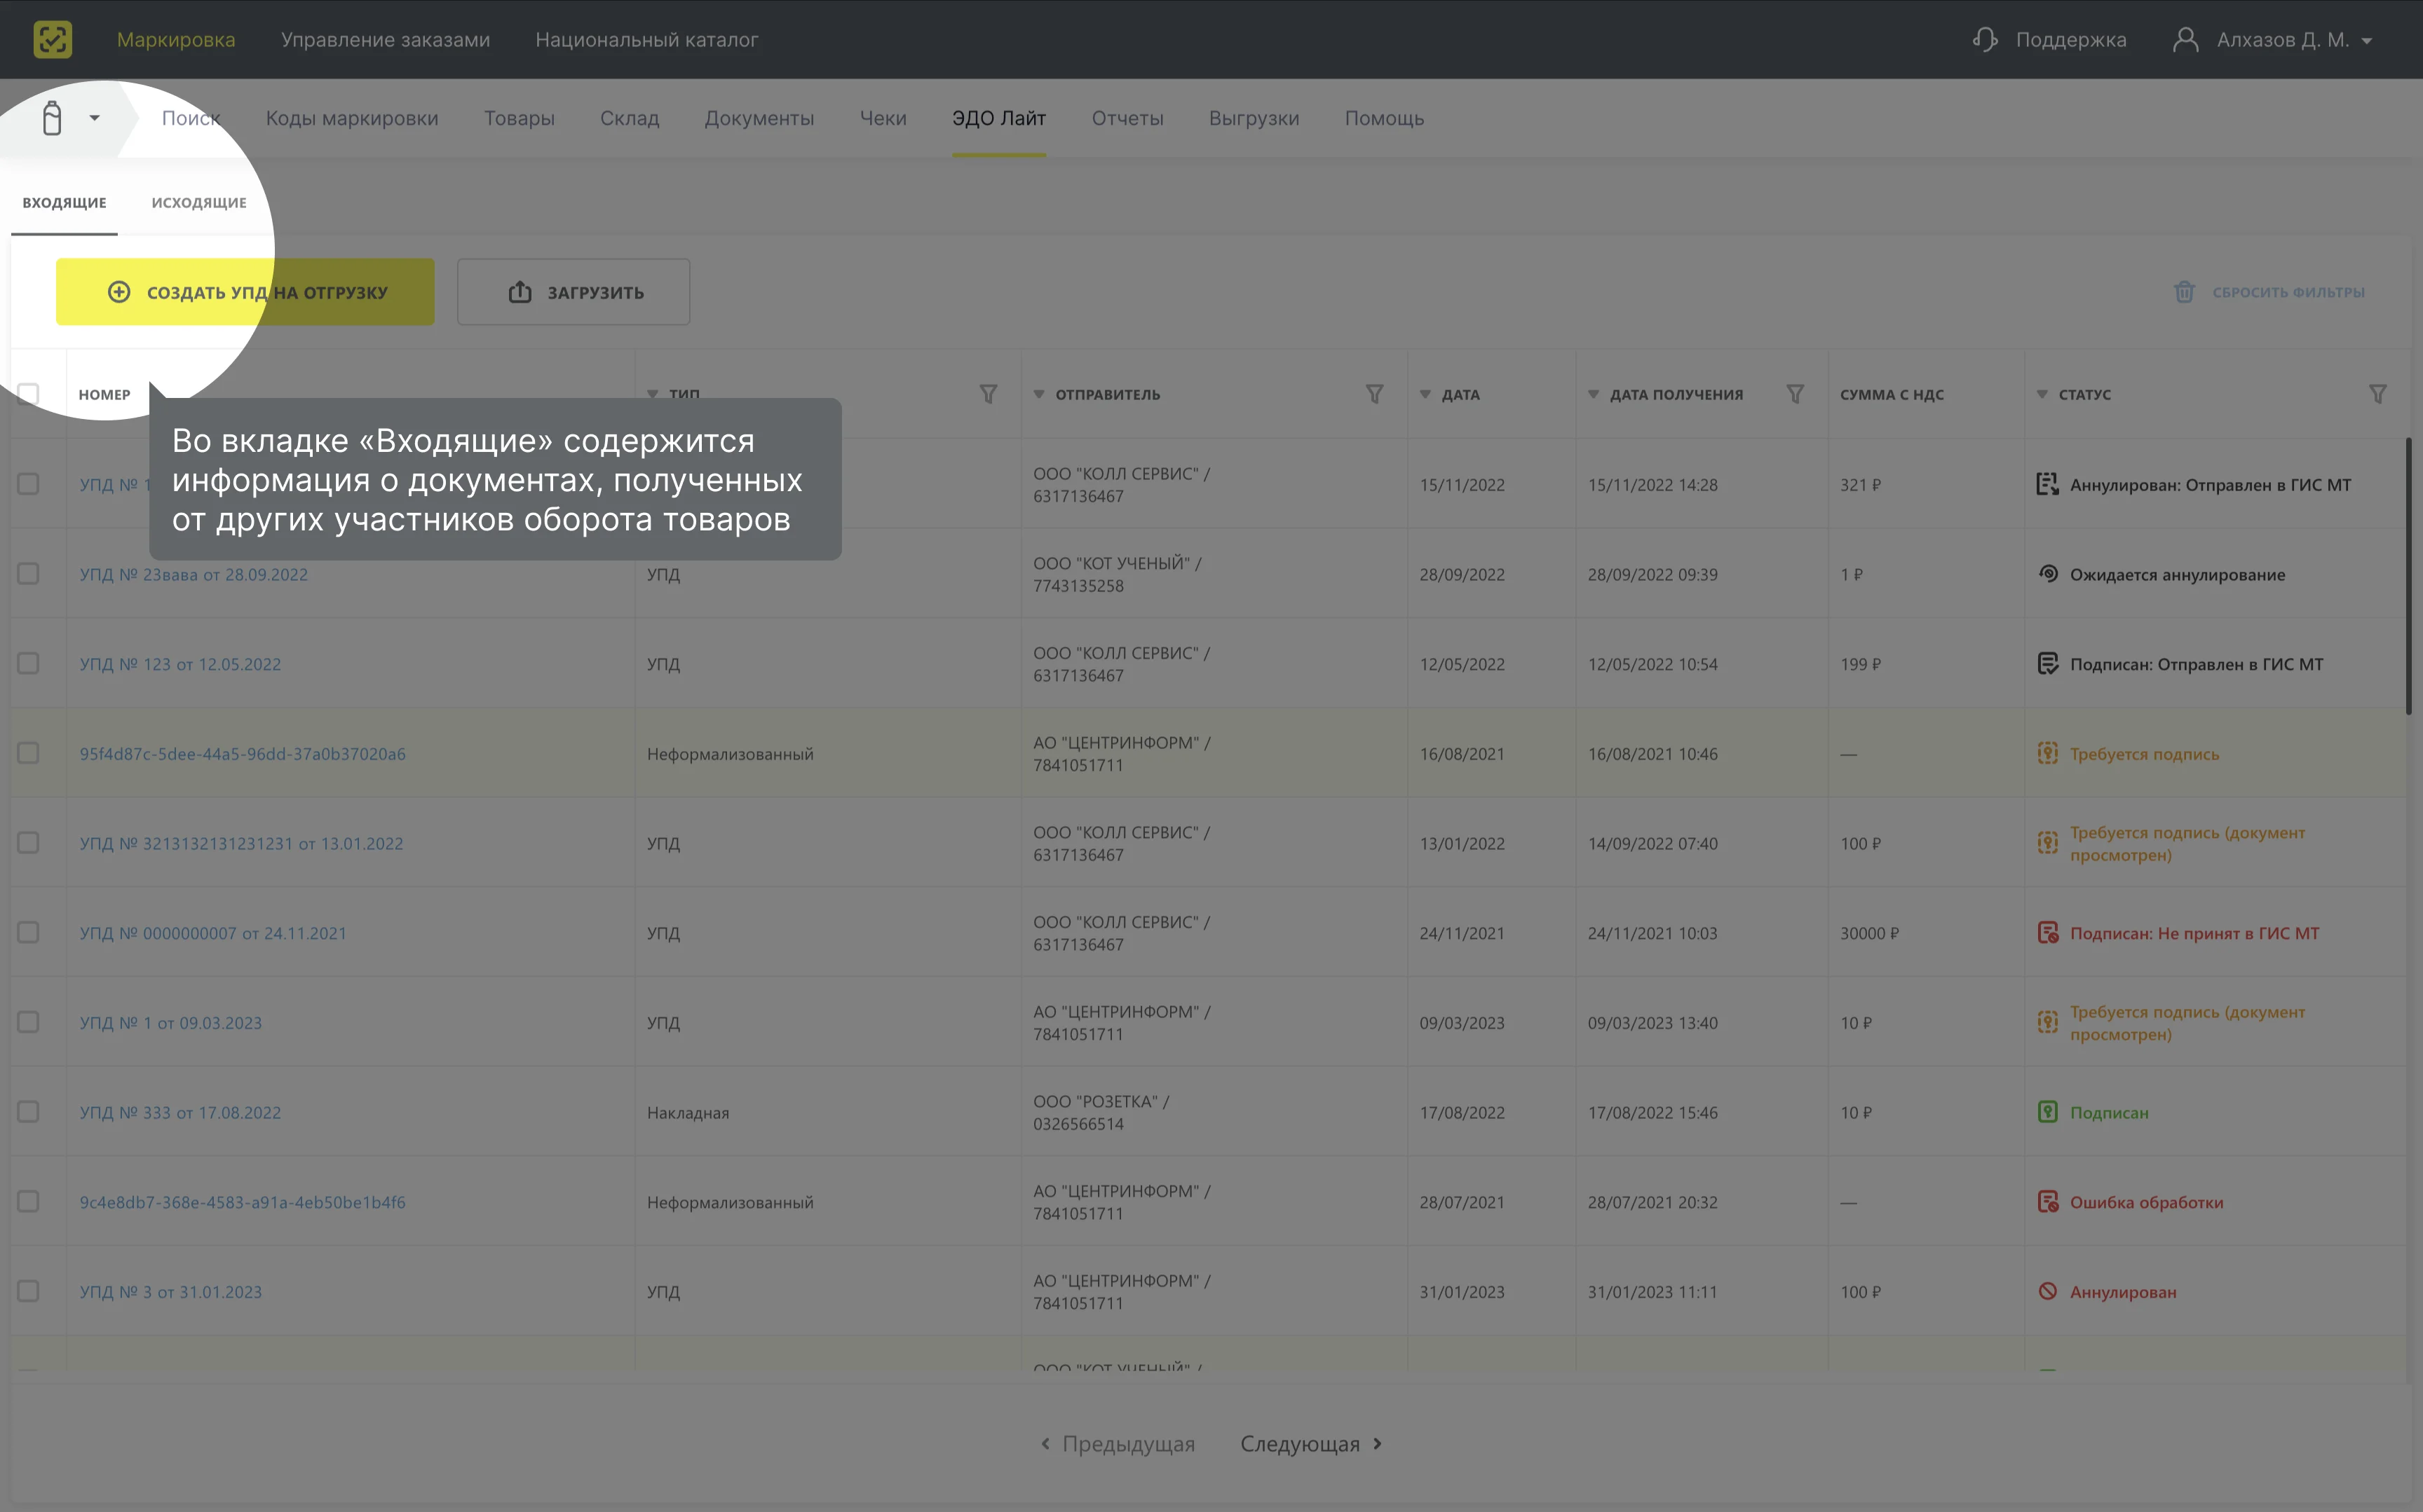2423x1512 pixels.
Task: Click the Ошибка обработки status icon
Action: (x=2048, y=1201)
